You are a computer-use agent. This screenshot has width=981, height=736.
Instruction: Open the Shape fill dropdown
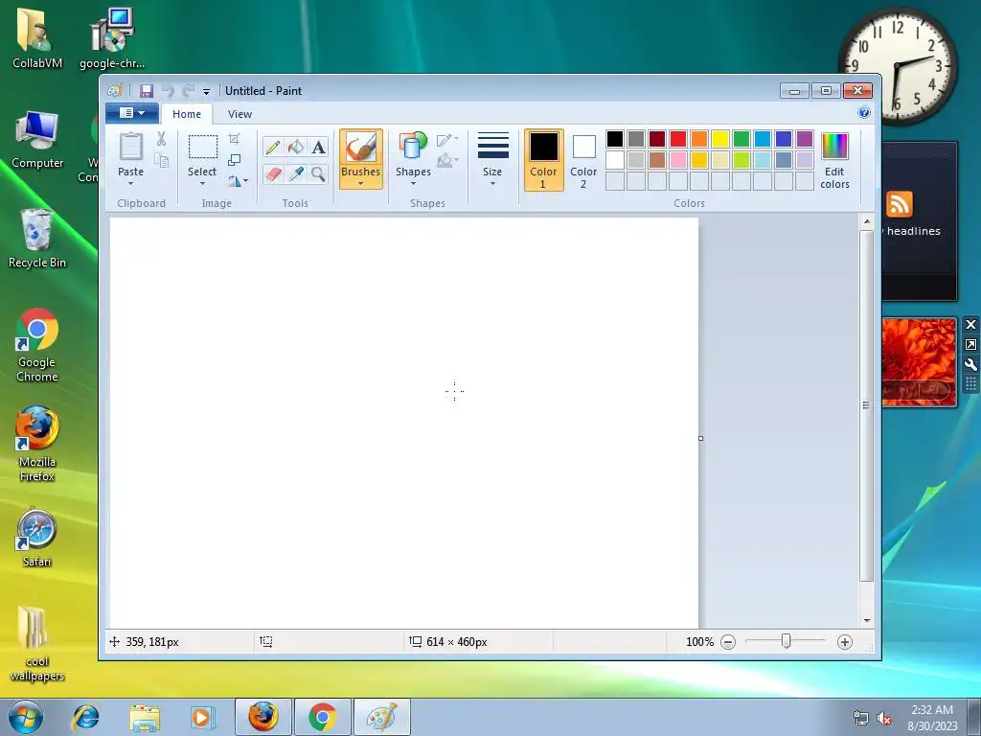pyautogui.click(x=447, y=161)
